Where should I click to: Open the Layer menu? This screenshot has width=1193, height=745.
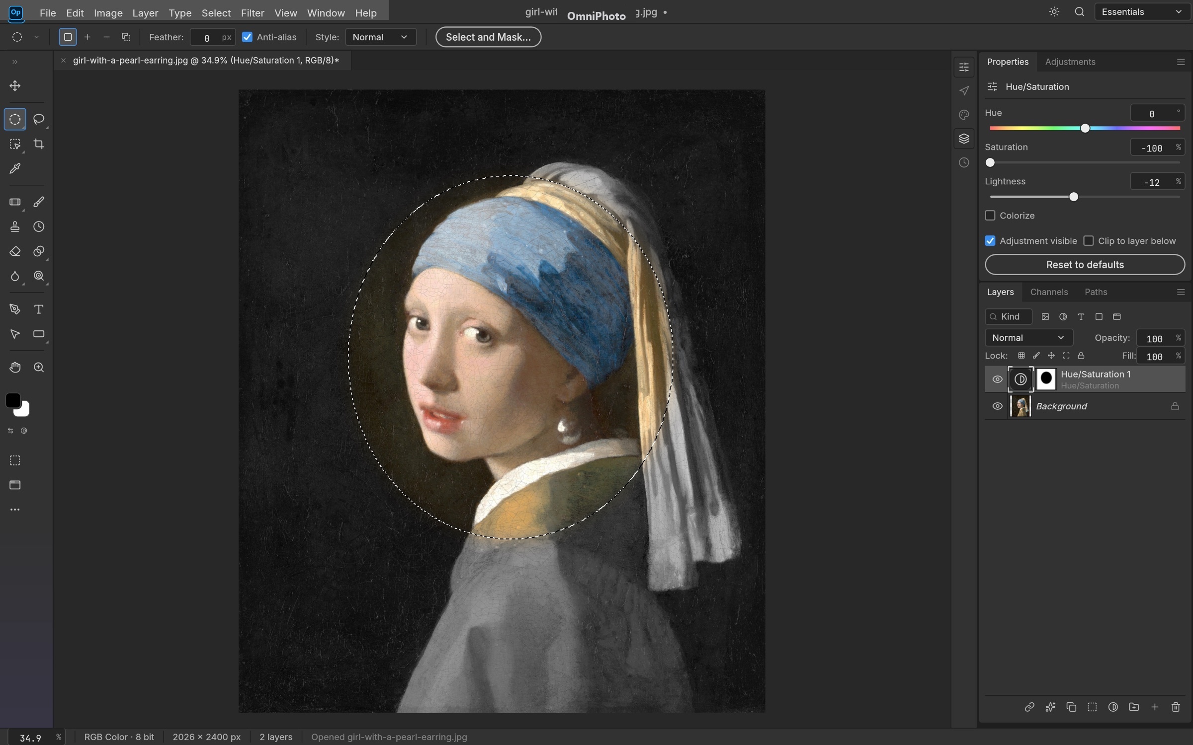[x=145, y=13]
